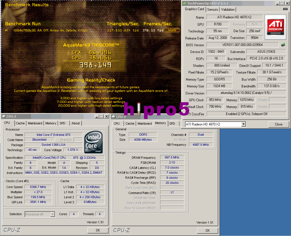Click the Code Name Bloomfield value
Viewport: 291px width, 236px height.
[39, 140]
